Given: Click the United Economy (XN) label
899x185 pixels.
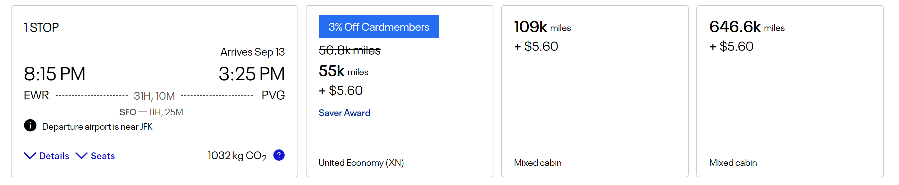Looking at the screenshot, I should click(361, 163).
